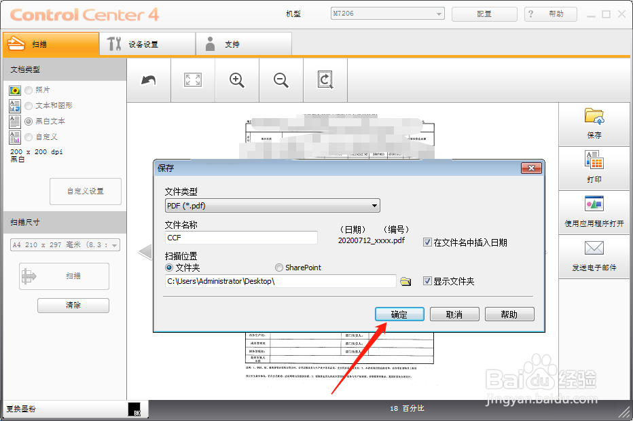Open 自定义设置 custom settings
Image resolution: width=633 pixels, height=421 pixels.
85,191
